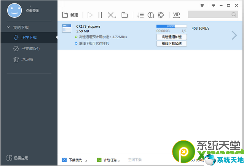
Task: Click the smiley avatar to log in
Action: tap(14, 11)
